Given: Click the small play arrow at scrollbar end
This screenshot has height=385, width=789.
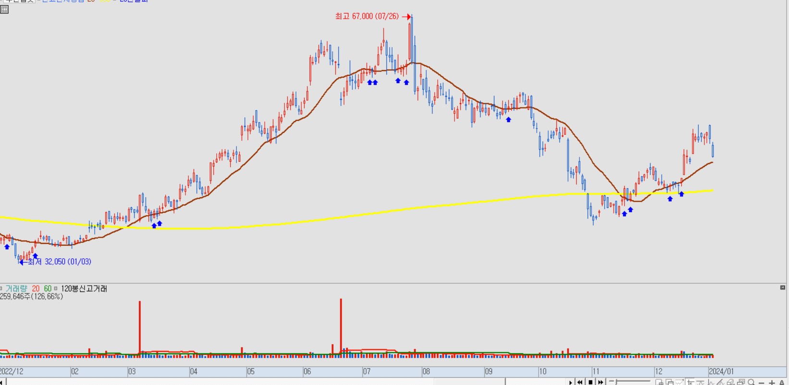Looking at the screenshot, I should [x=570, y=382].
